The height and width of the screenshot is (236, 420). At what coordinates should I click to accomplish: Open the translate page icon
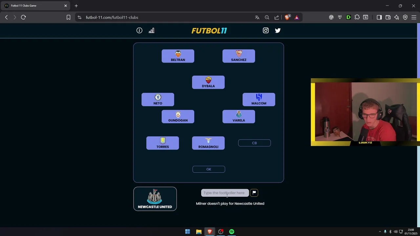(x=257, y=17)
